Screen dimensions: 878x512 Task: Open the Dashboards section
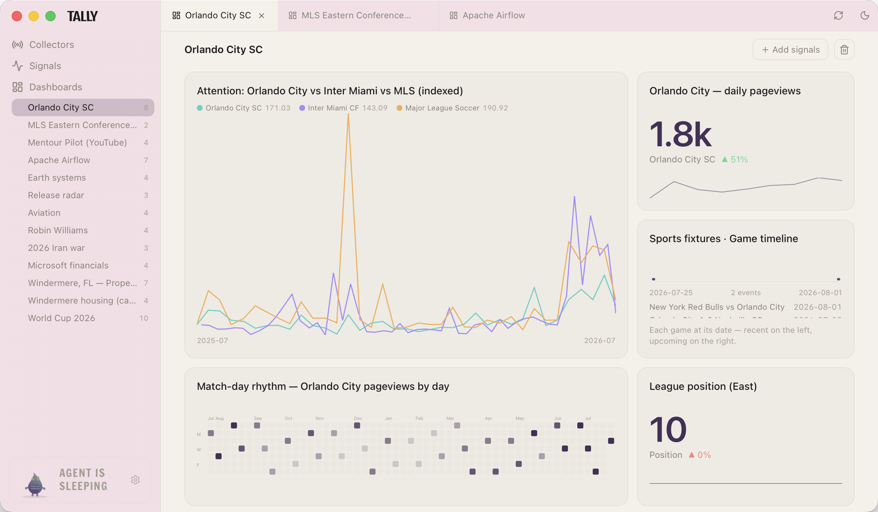click(x=47, y=87)
